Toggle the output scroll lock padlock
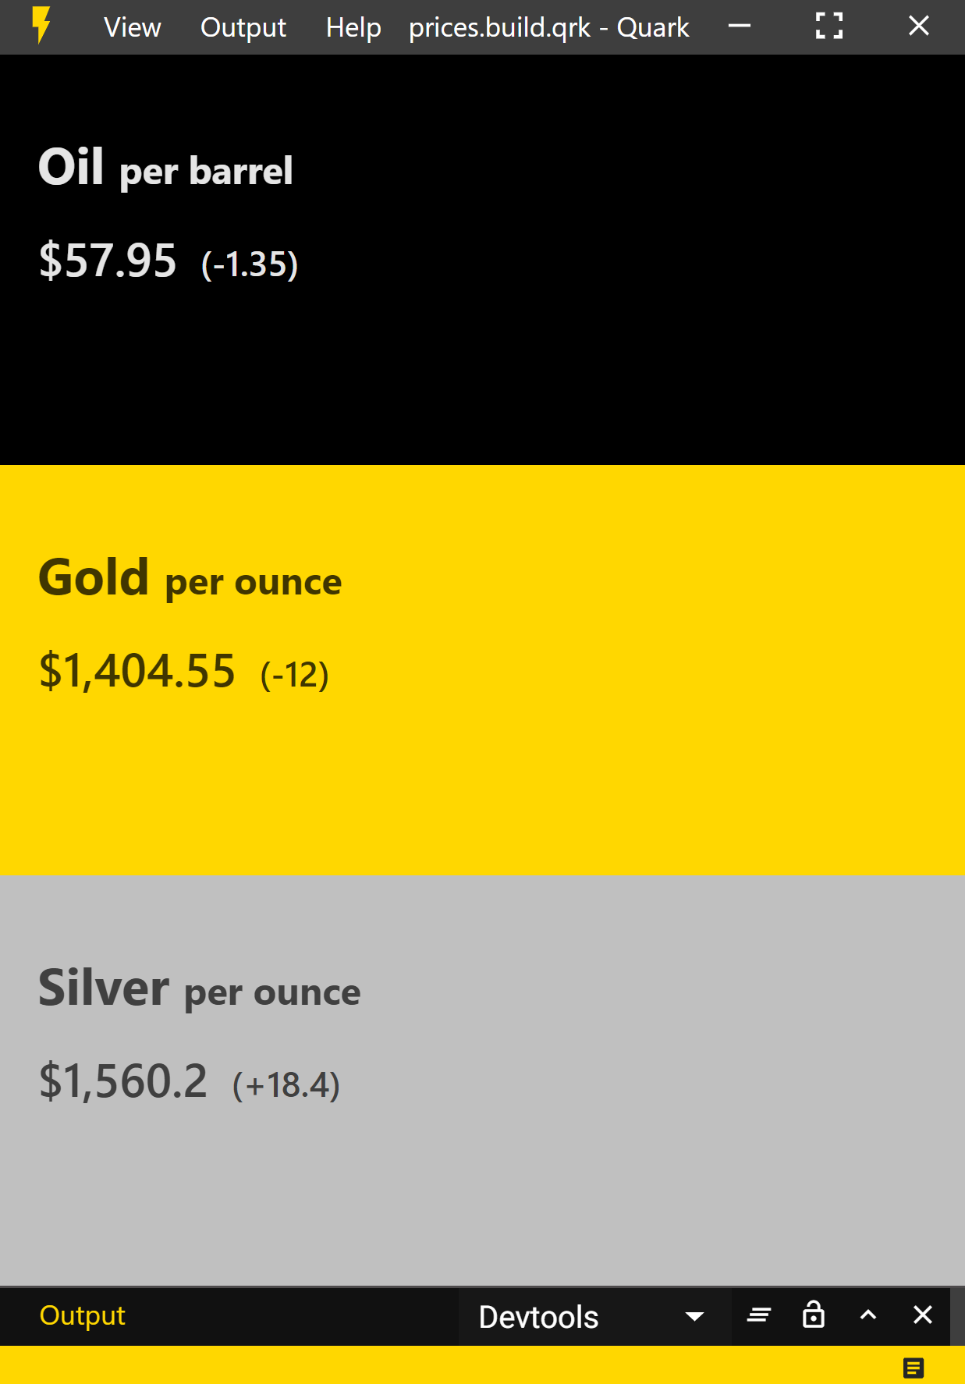Image resolution: width=965 pixels, height=1384 pixels. point(813,1315)
